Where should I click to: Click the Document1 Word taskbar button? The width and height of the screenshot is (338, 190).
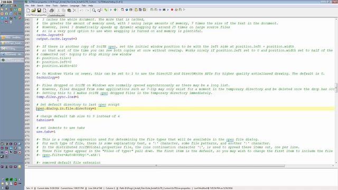click(x=12, y=54)
